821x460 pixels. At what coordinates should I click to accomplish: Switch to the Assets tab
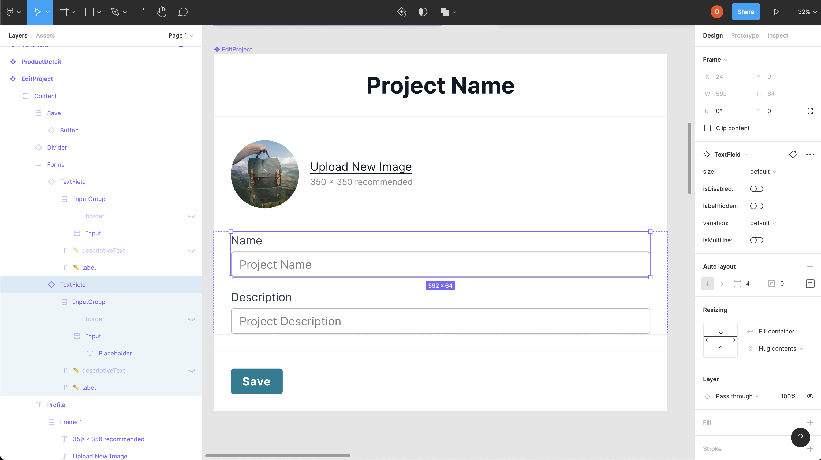pyautogui.click(x=45, y=35)
